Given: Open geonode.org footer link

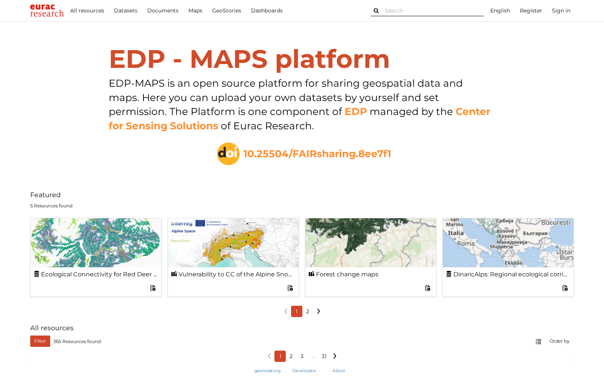Looking at the screenshot, I should (267, 371).
